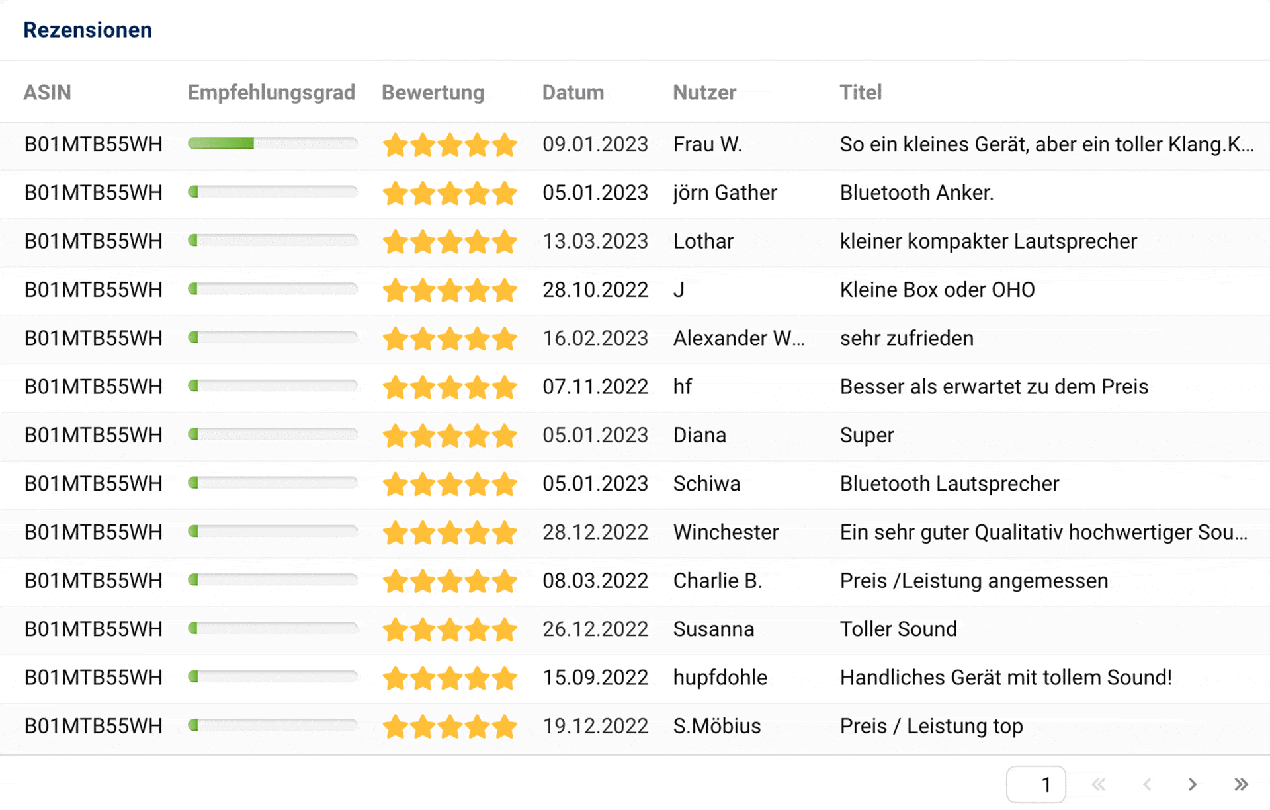This screenshot has height=810, width=1270.
Task: Click star rating in jörn Gather row
Action: (x=450, y=193)
